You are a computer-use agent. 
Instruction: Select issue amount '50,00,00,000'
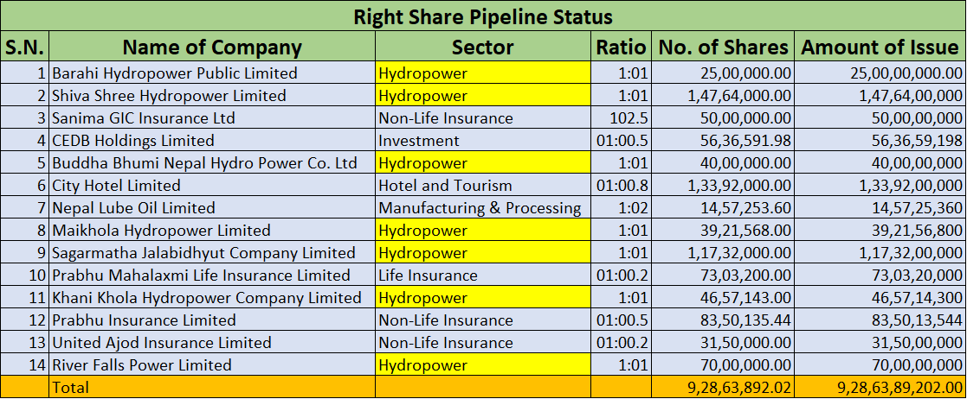click(880, 117)
